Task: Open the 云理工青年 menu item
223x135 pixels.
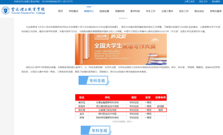Action: point(167,11)
